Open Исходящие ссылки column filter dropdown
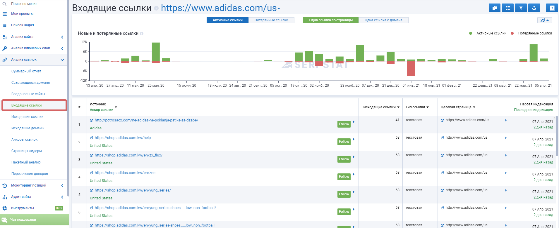Screen dimensions: 559x228 pyautogui.click(x=398, y=107)
